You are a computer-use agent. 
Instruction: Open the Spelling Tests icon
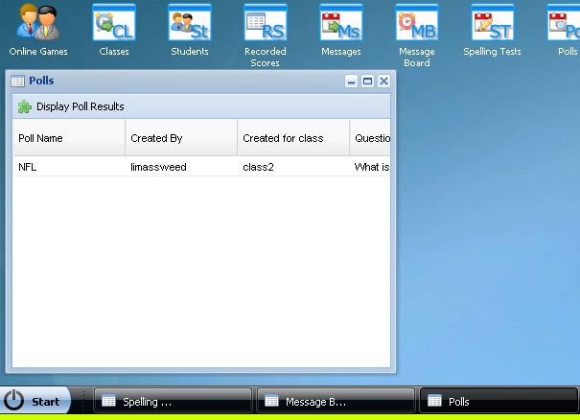492,27
